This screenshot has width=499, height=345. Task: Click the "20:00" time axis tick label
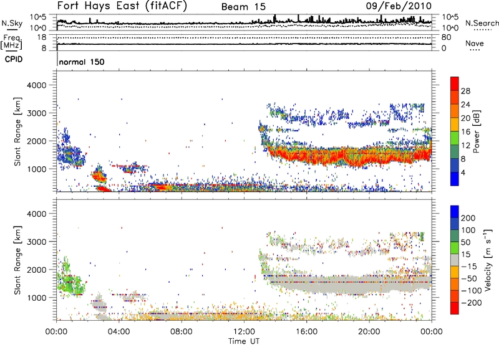pos(369,332)
